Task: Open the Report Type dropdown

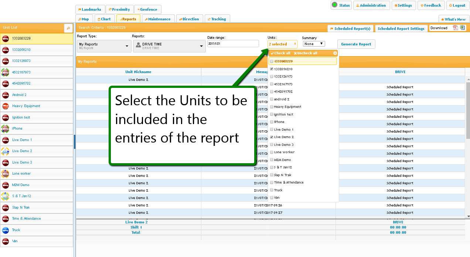Action: point(104,46)
